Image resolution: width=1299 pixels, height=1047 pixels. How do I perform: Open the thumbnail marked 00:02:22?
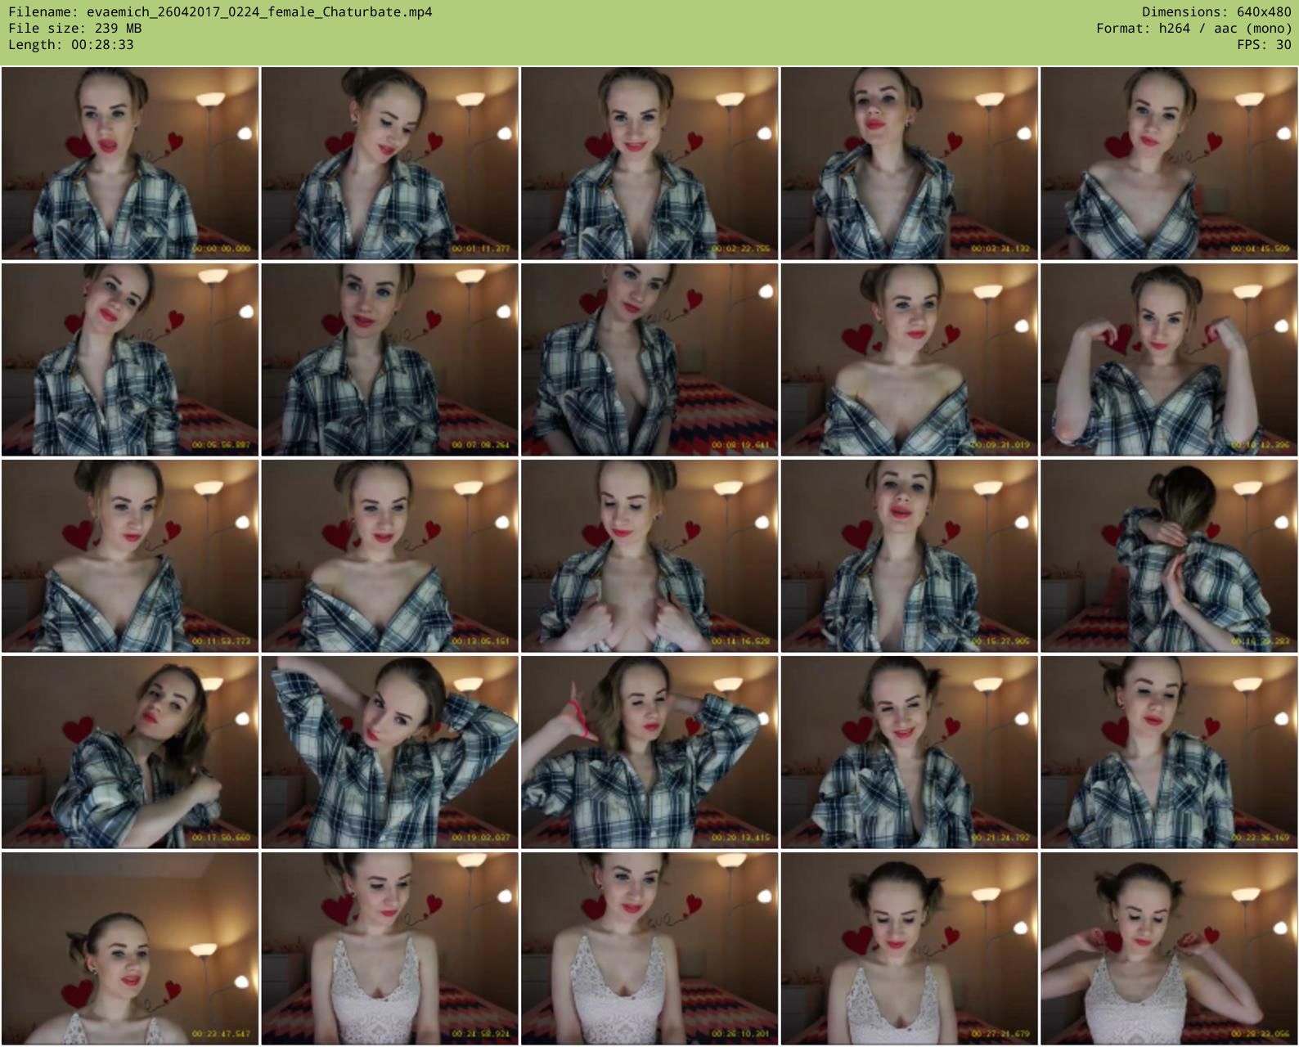tap(649, 164)
